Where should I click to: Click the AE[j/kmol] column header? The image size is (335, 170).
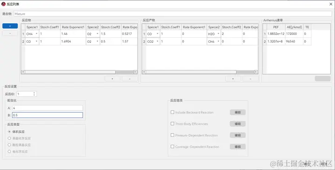point(294,27)
